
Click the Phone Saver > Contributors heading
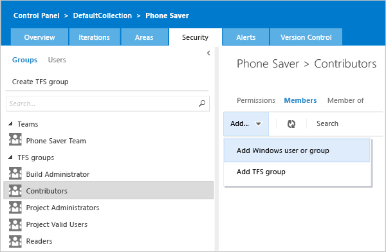[306, 64]
